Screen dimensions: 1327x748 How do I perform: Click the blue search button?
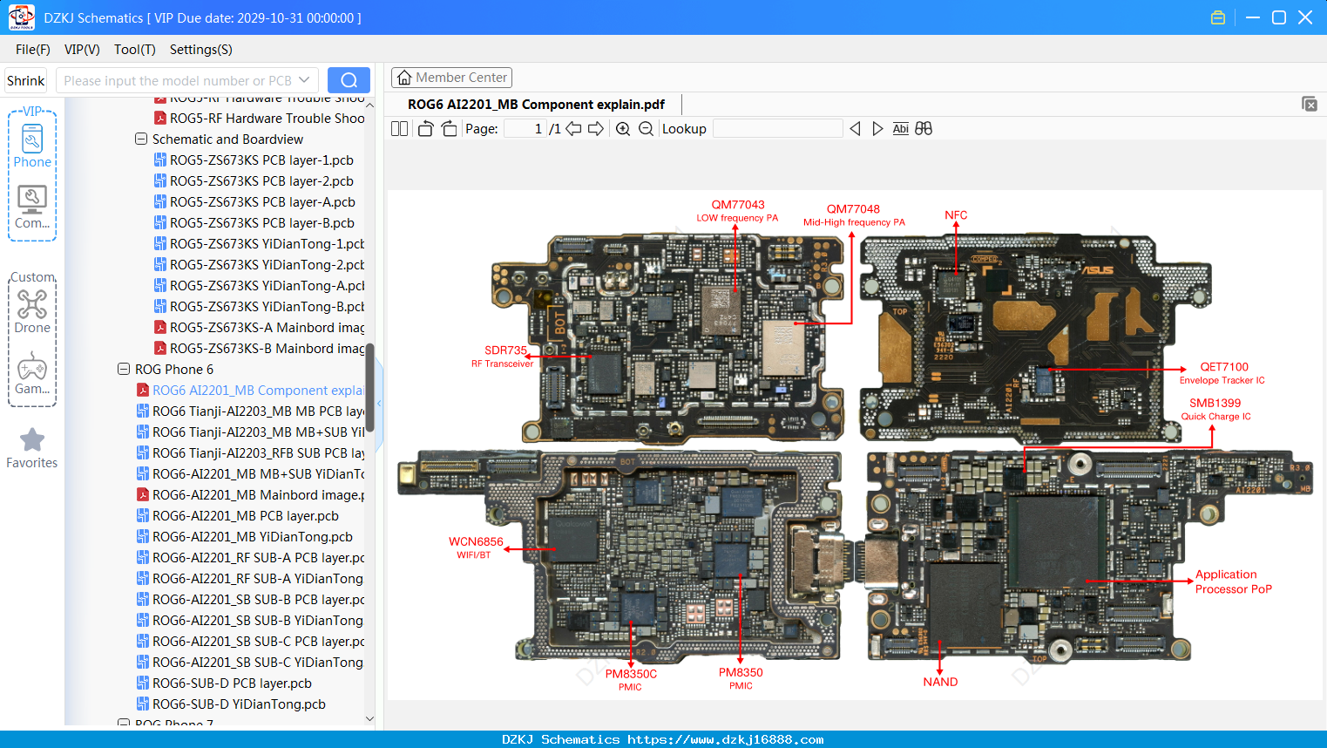coord(349,80)
